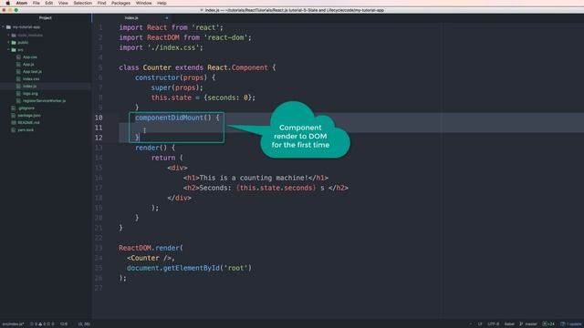Open logo.svg in the tree
Screen dimensions: 584x328
[x=30, y=93]
